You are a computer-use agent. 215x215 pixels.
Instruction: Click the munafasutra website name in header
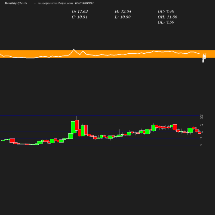pos(55,3)
